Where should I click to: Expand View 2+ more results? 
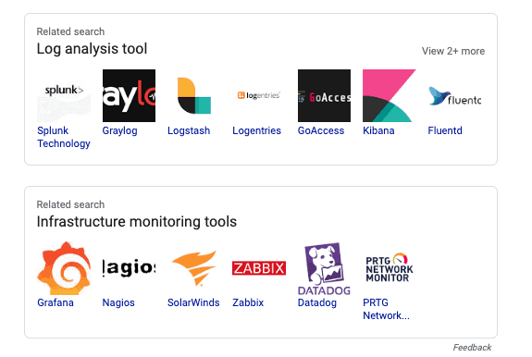point(453,51)
